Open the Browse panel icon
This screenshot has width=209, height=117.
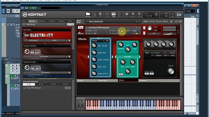click(x=88, y=15)
